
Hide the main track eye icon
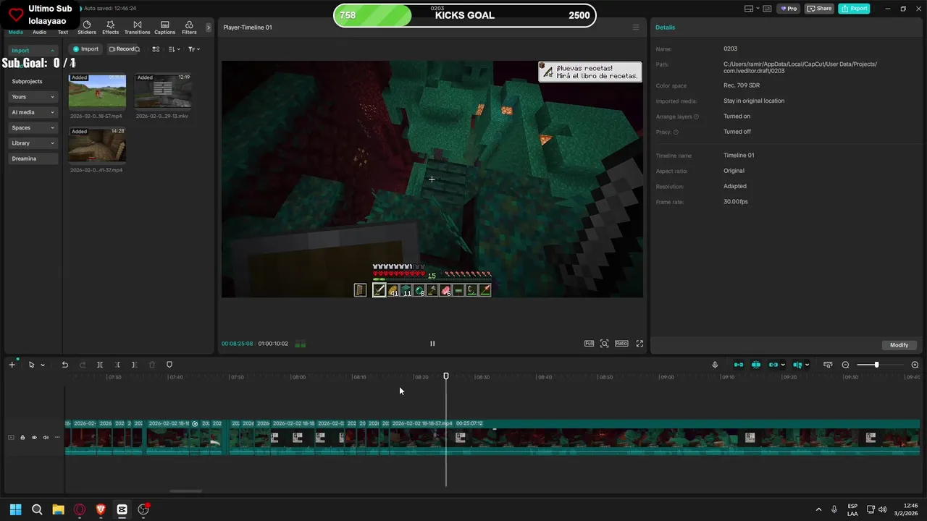pyautogui.click(x=34, y=437)
